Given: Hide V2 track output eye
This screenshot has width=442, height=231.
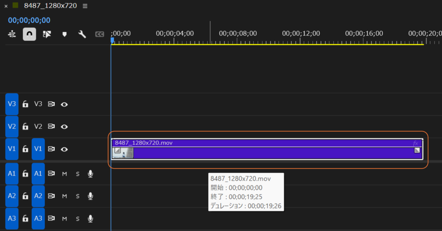Looking at the screenshot, I should pyautogui.click(x=64, y=127).
